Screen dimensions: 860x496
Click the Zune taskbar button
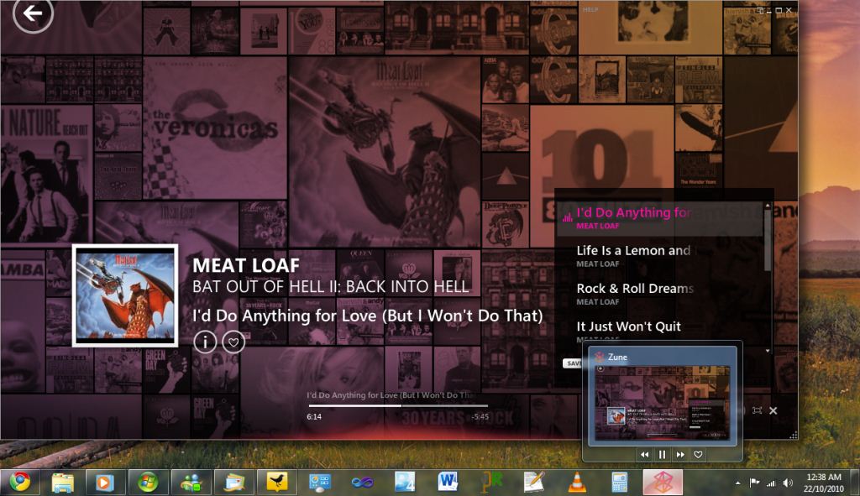pyautogui.click(x=663, y=483)
